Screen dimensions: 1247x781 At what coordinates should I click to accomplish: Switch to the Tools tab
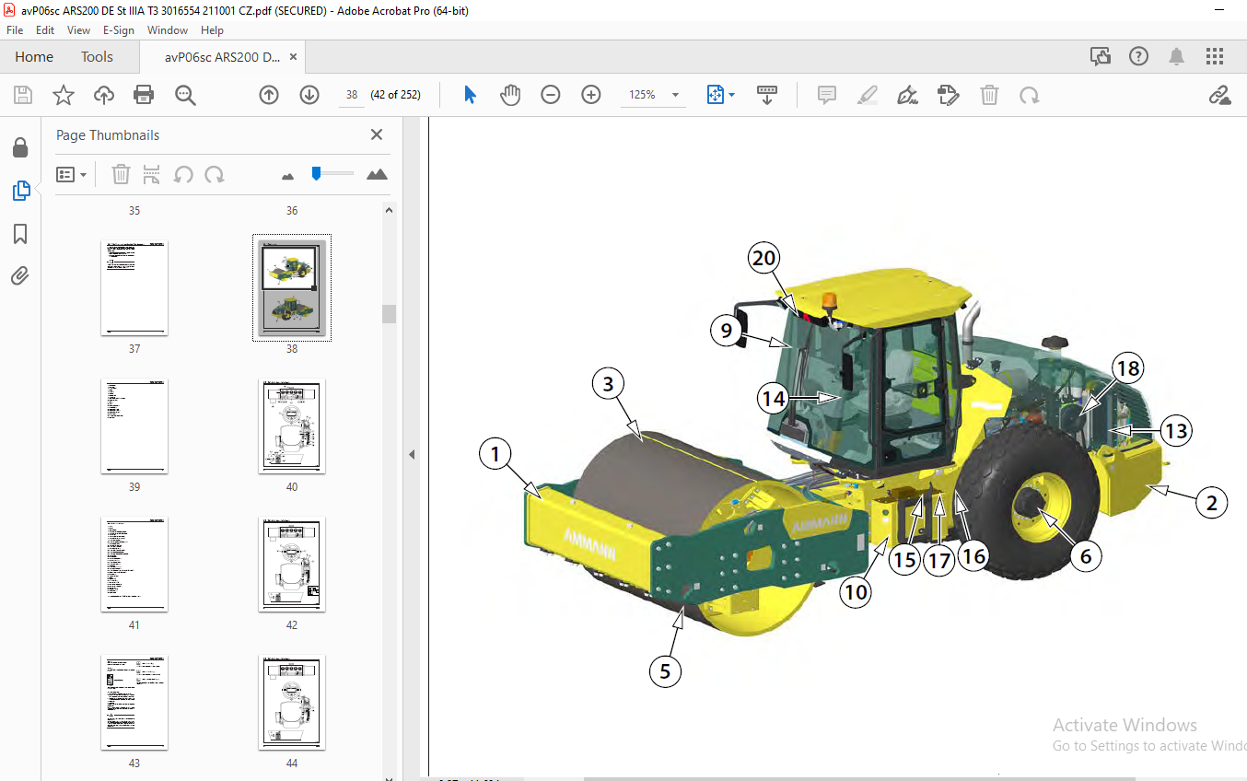pyautogui.click(x=97, y=56)
